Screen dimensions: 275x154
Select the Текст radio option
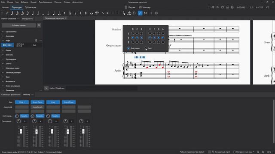[146, 48]
